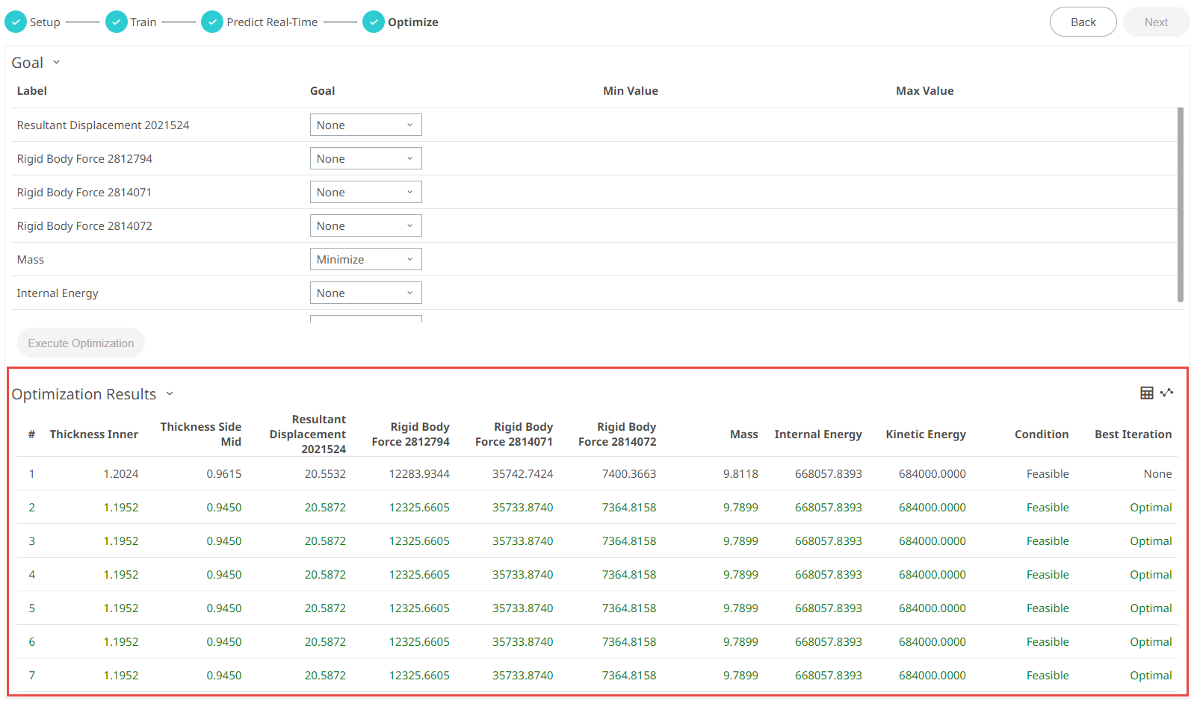Open the Mass goal dropdown set to Minimize
The image size is (1194, 701).
[x=365, y=260]
